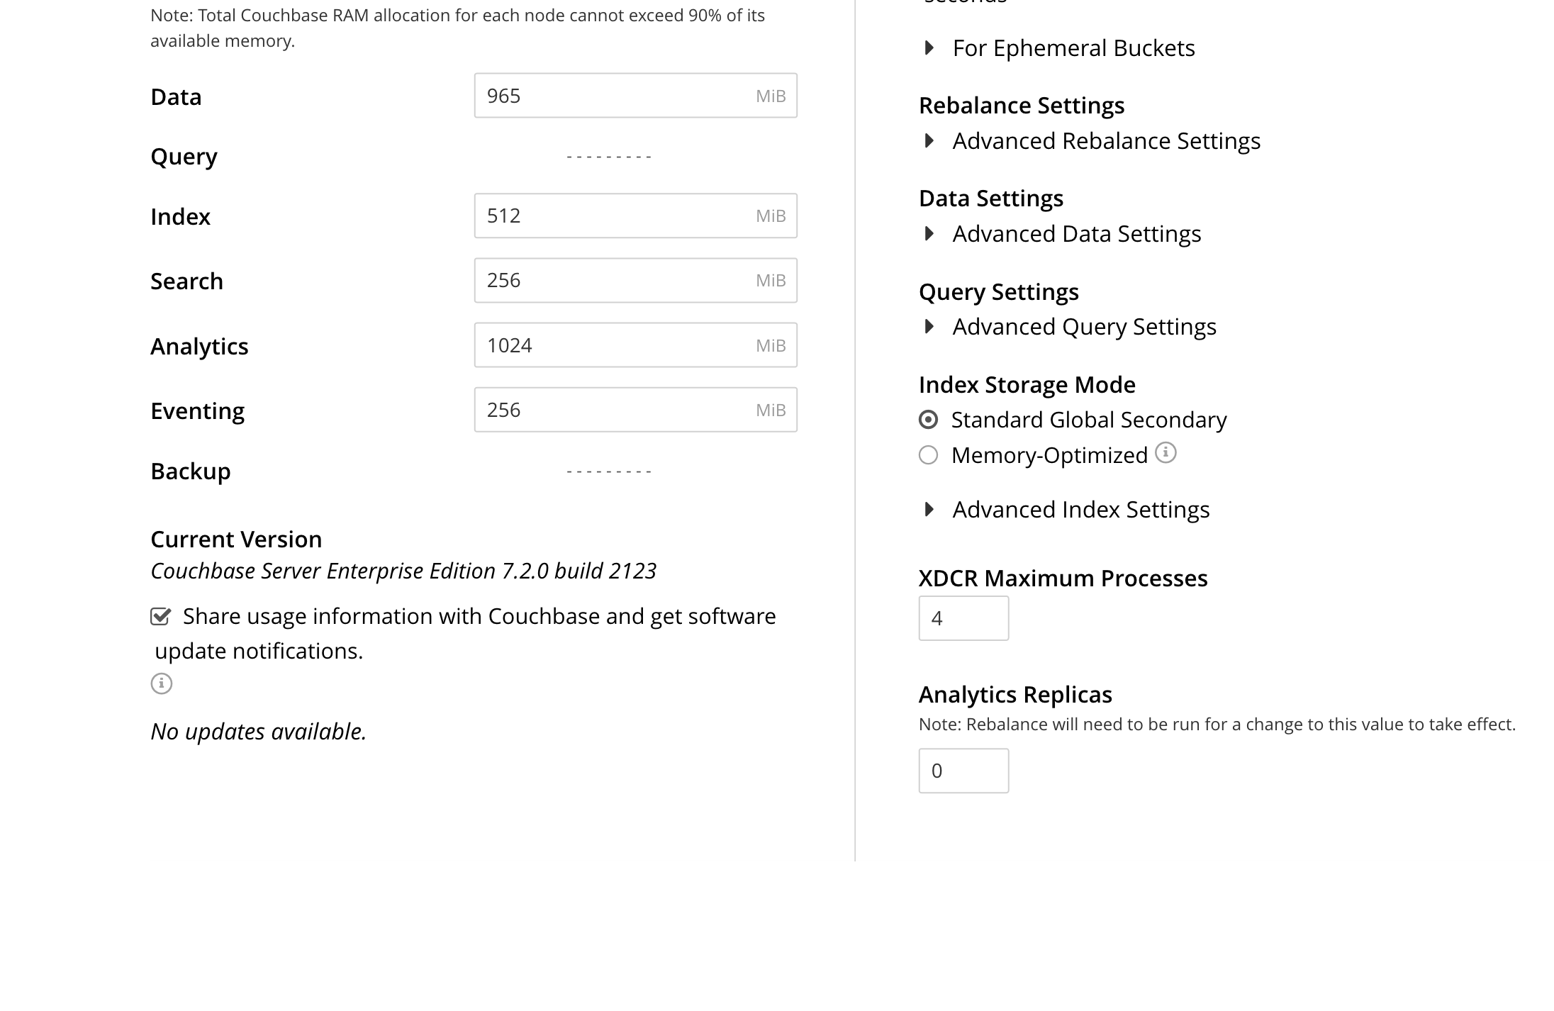Viewport: 1554px width, 1011px height.
Task: Select Memory-Optimized index storage mode
Action: [x=927, y=455]
